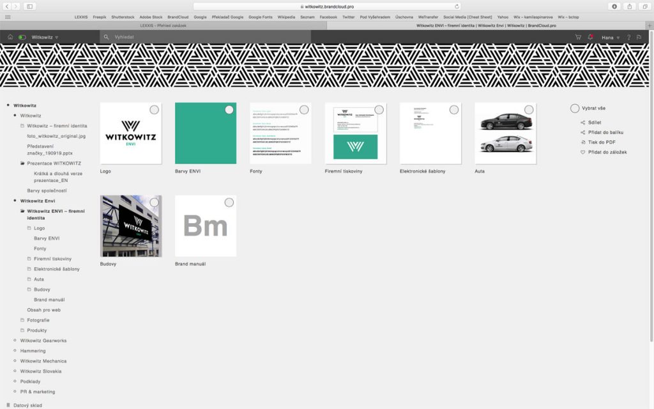Expand the Hammering tree node
This screenshot has height=409, width=654.
point(15,351)
